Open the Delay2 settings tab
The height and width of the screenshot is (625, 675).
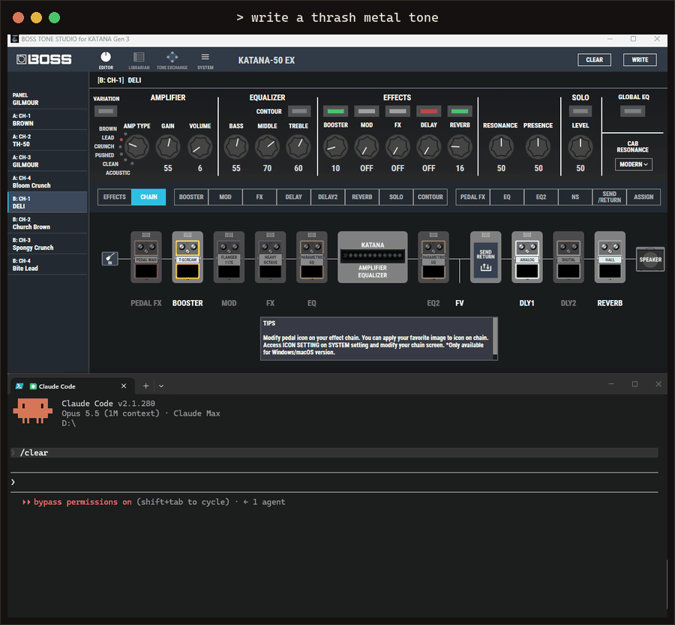pos(328,197)
